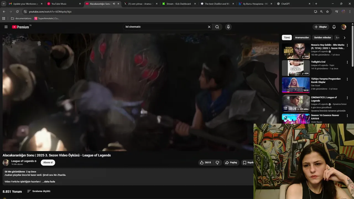The image size is (354, 199).
Task: Select the Seriden videolar filter chip
Action: (322, 38)
